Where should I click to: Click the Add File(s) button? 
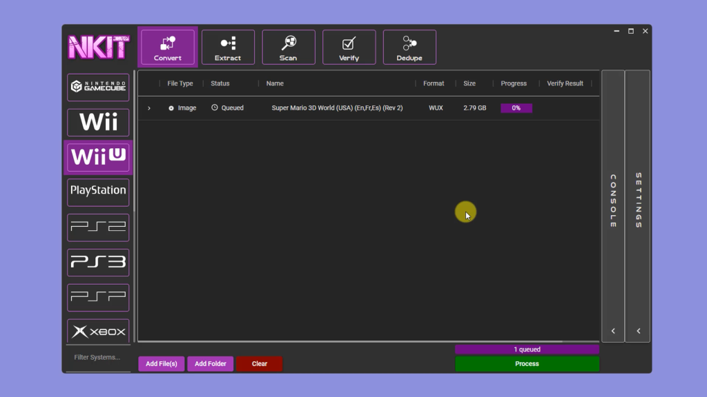point(162,364)
